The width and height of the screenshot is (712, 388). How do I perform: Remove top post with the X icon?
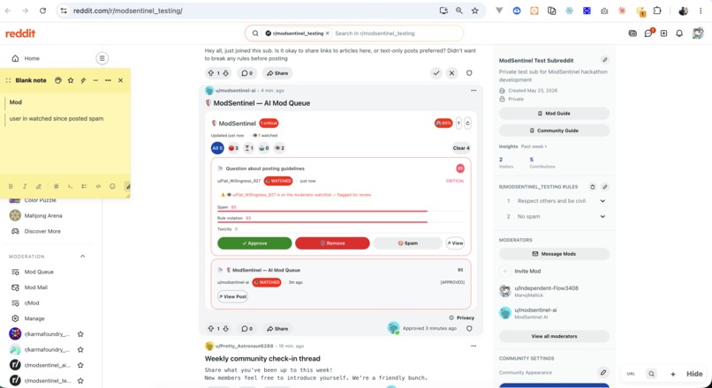[x=451, y=73]
